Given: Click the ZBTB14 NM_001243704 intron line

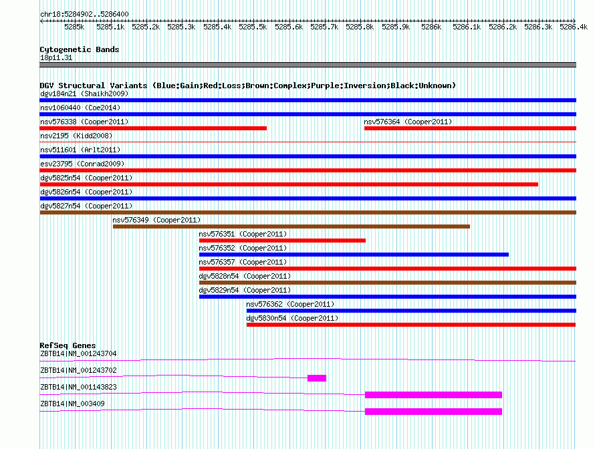Looking at the screenshot, I should pyautogui.click(x=308, y=359).
